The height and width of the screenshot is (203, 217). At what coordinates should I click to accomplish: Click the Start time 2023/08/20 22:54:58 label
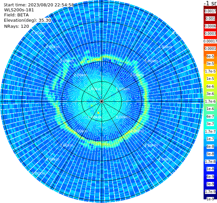pos(39,5)
